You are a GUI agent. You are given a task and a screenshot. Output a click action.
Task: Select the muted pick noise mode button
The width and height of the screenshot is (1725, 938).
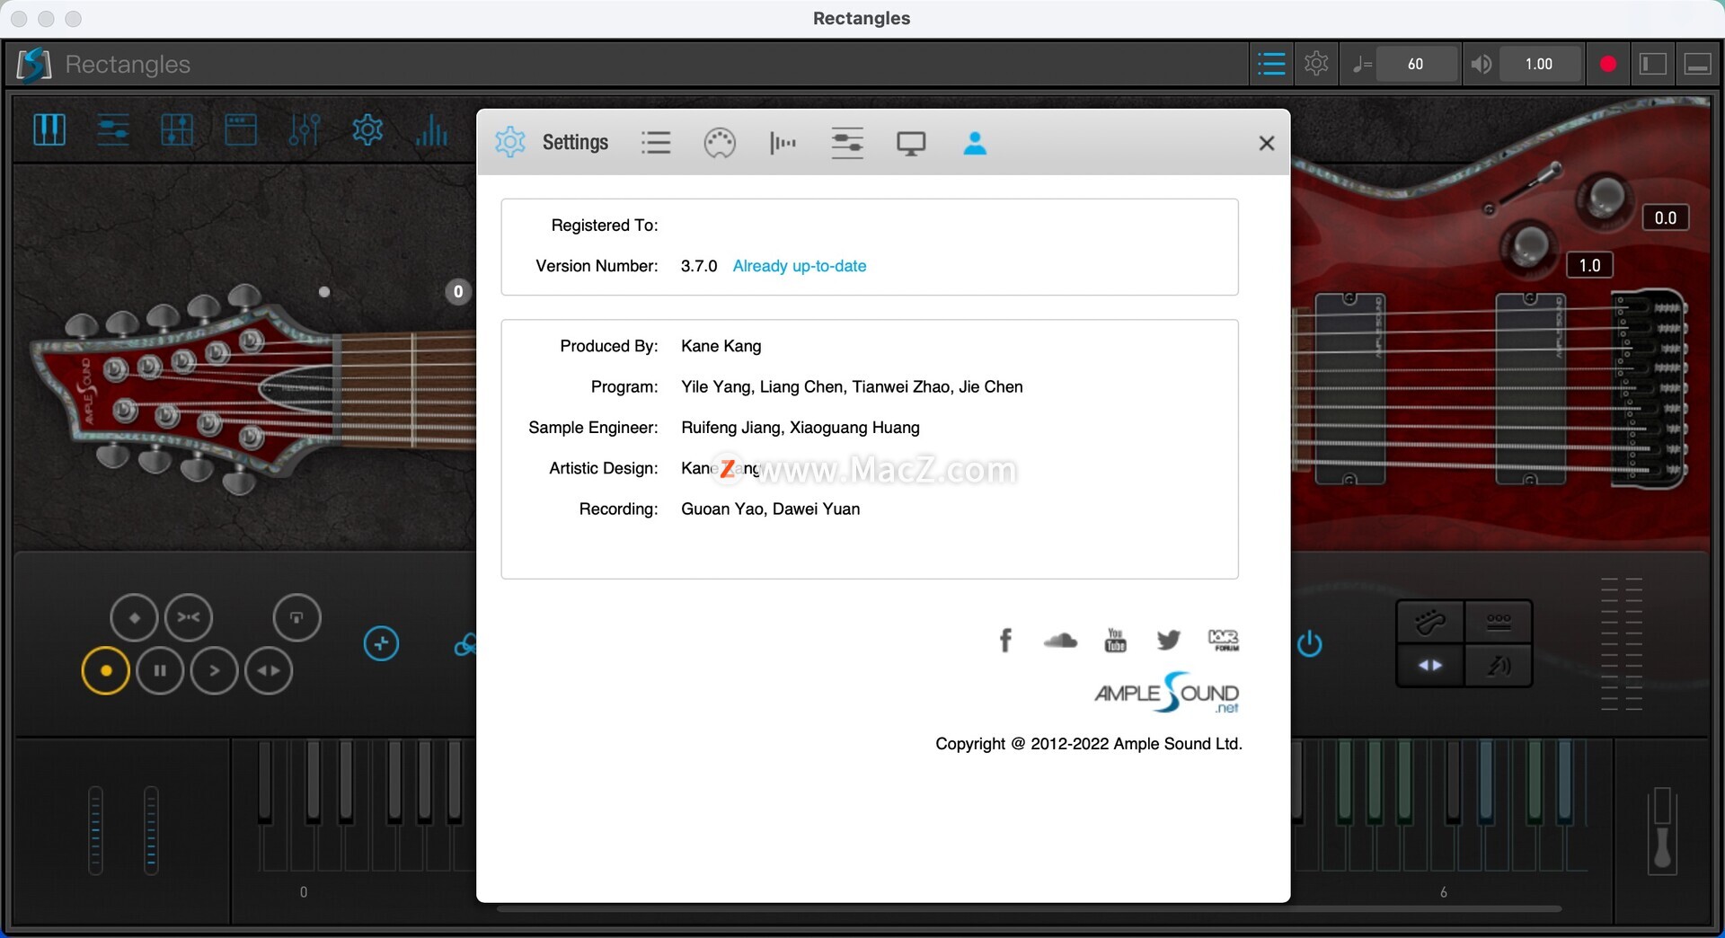(1499, 666)
